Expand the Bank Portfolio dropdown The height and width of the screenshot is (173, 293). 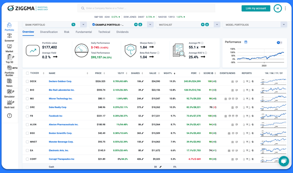pyautogui.click(x=83, y=25)
